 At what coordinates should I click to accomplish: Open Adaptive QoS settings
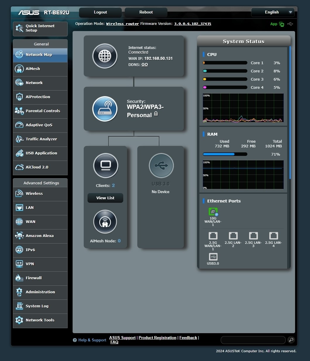40,125
